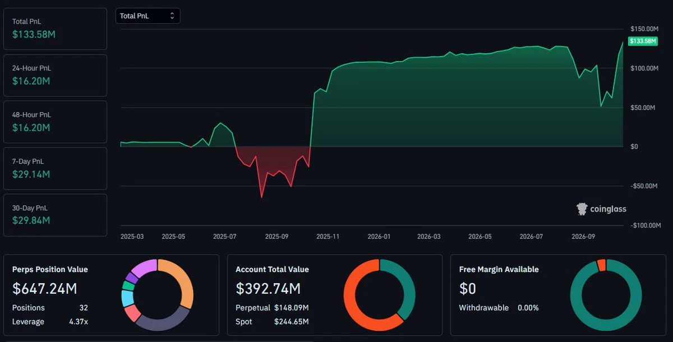The image size is (673, 342).
Task: Click the $100.00M y-axis label
Action: pyautogui.click(x=644, y=68)
